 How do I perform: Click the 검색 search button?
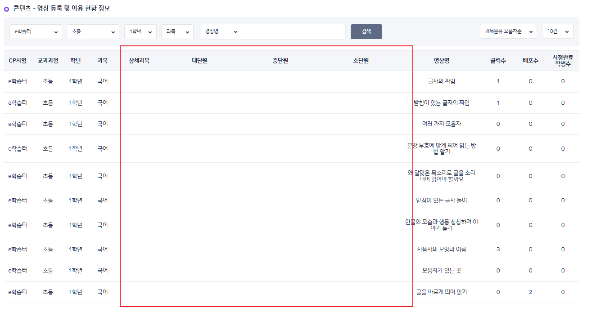(366, 31)
